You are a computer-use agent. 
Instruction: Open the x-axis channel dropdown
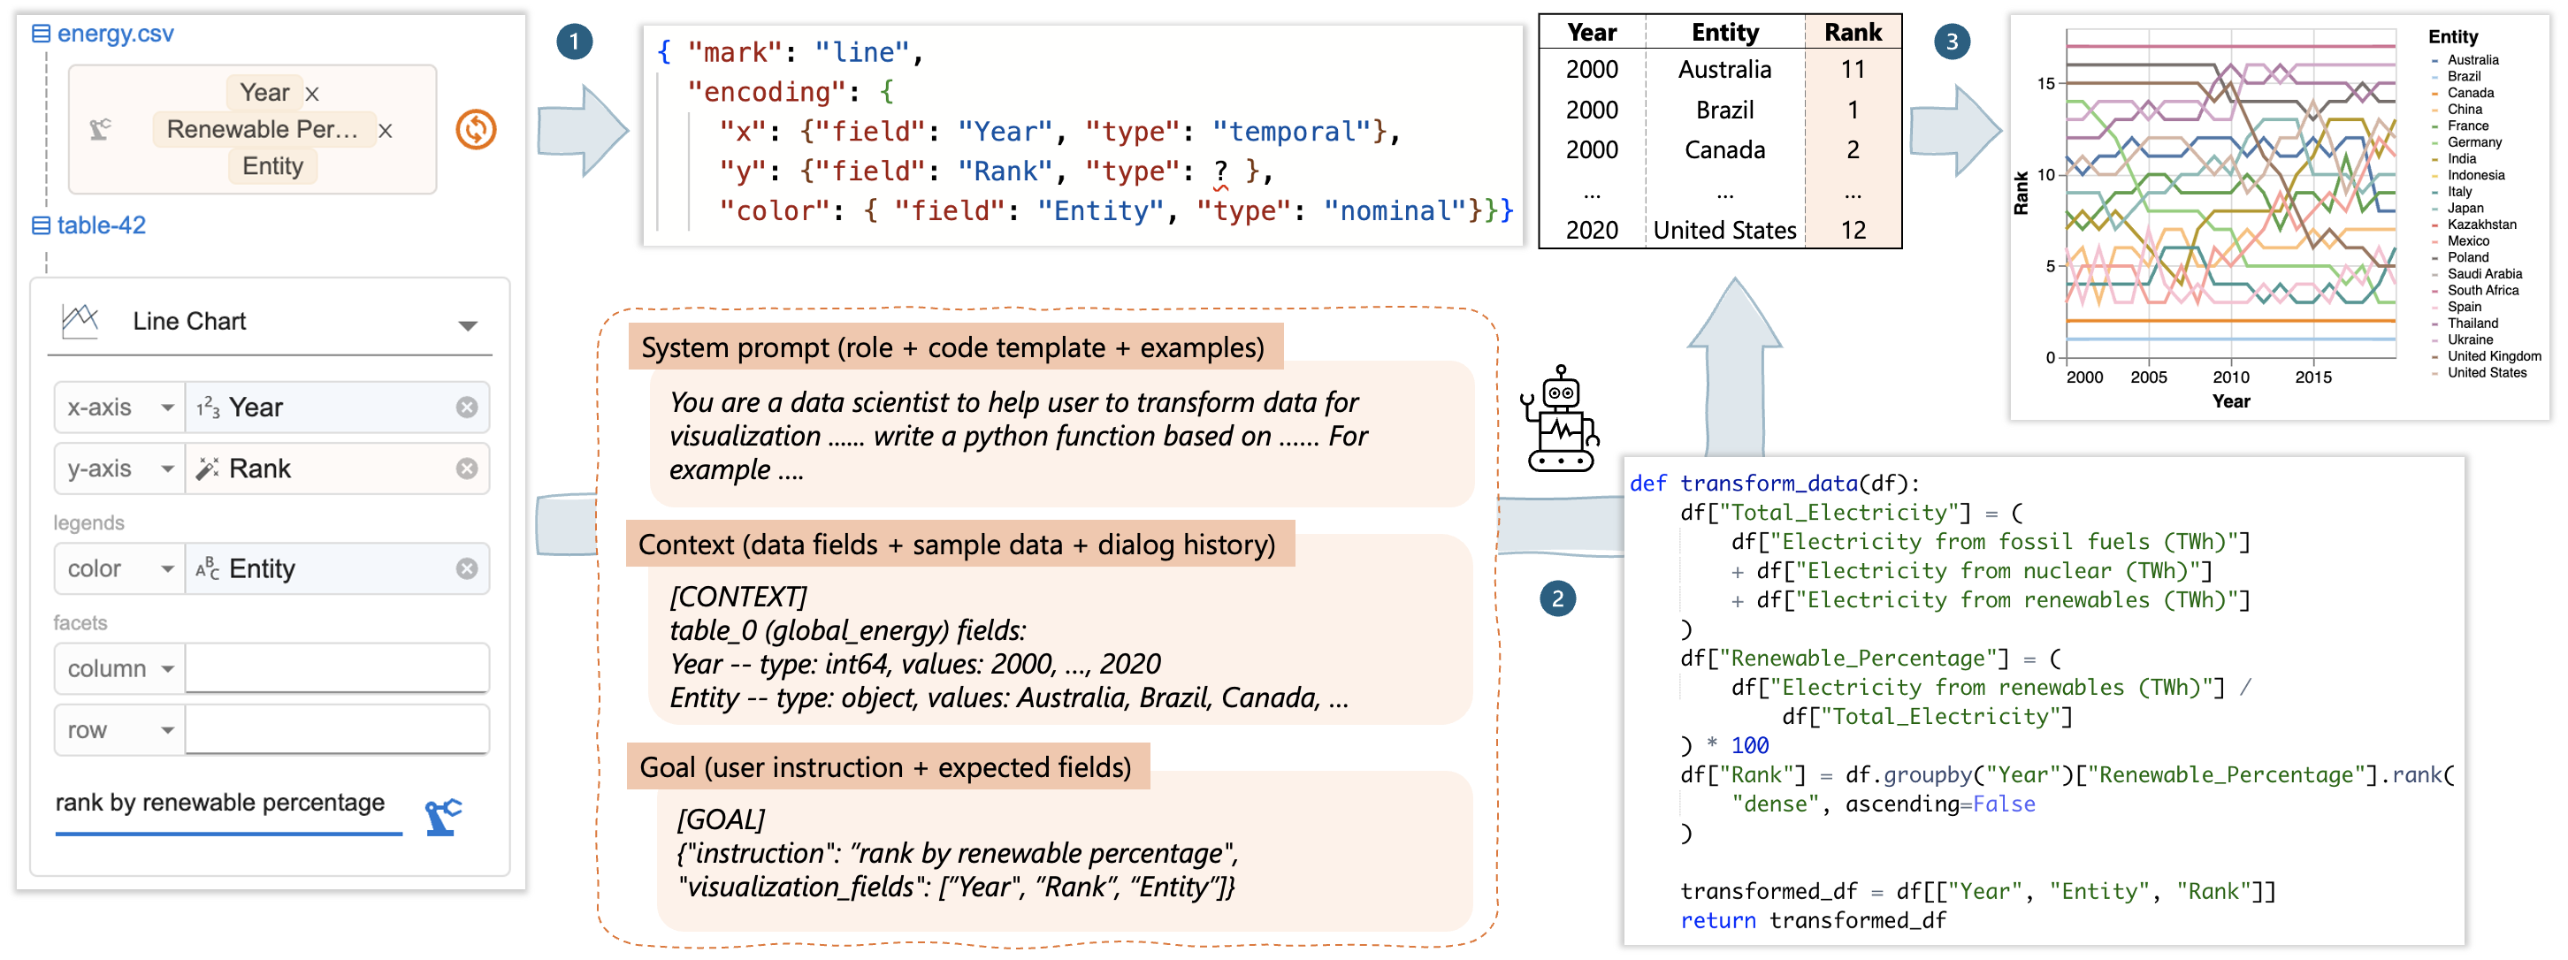166,408
